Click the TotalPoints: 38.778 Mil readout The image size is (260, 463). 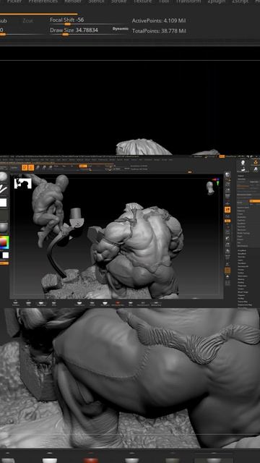(x=159, y=30)
